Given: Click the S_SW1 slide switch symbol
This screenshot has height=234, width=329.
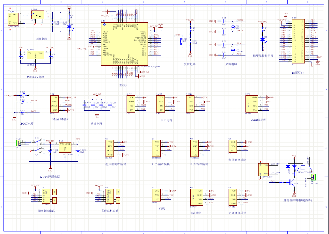Looking at the screenshot, I should 38,15.
